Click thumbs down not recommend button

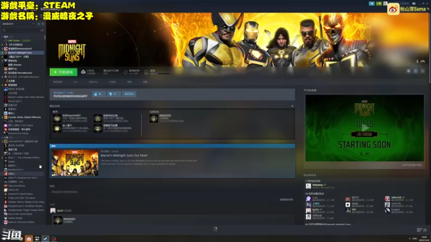pos(114,94)
